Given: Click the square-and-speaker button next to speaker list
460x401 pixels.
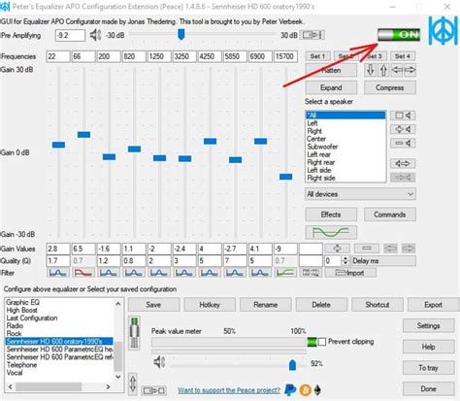Looking at the screenshot, I should click(403, 116).
